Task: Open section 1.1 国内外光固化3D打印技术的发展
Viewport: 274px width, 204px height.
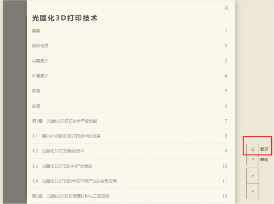Action: 66,136
